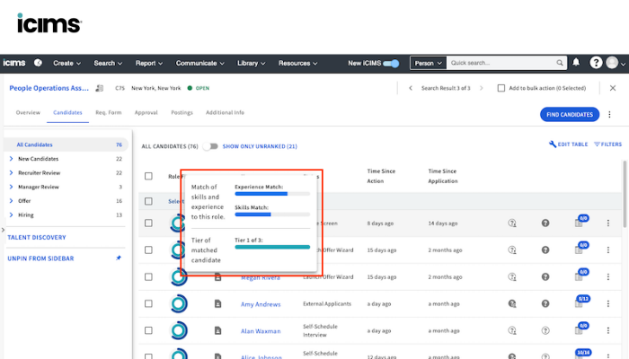Open the Resources dropdown menu
Image resolution: width=629 pixels, height=359 pixels.
click(297, 64)
